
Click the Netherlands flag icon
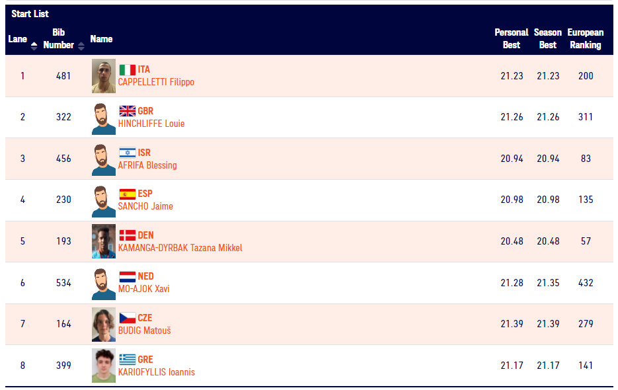(128, 276)
